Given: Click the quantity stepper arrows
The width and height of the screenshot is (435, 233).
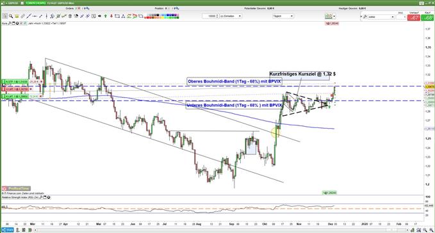Looking at the screenshot, I should pyautogui.click(x=217, y=16).
